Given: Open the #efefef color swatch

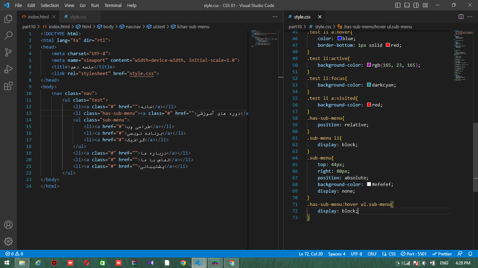Looking at the screenshot, I should click(369, 184).
